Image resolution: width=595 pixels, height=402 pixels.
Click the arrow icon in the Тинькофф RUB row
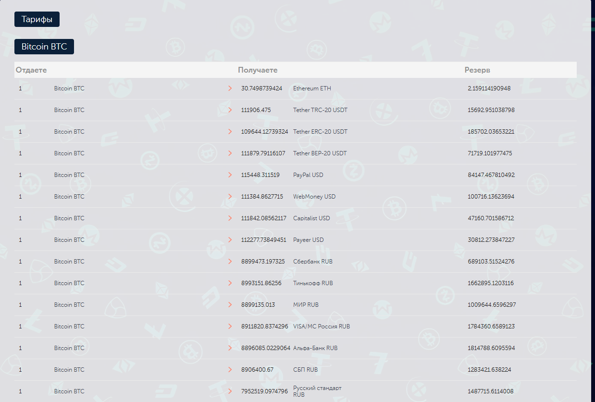coord(230,283)
